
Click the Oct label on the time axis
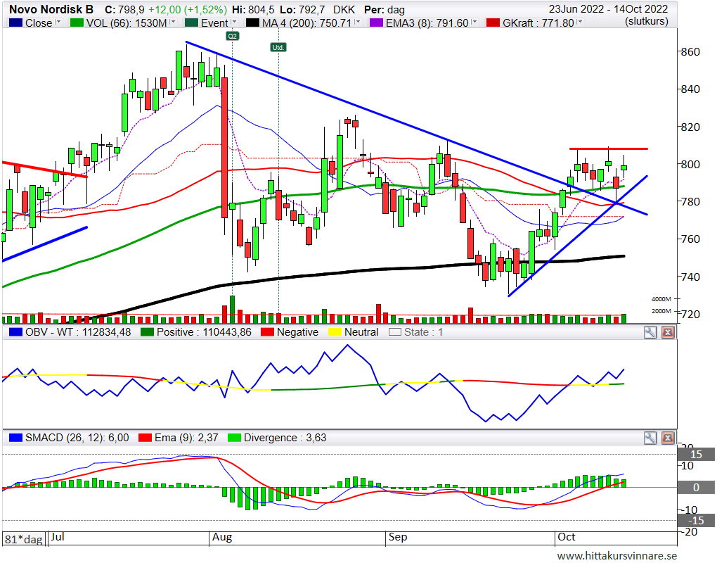(x=566, y=536)
